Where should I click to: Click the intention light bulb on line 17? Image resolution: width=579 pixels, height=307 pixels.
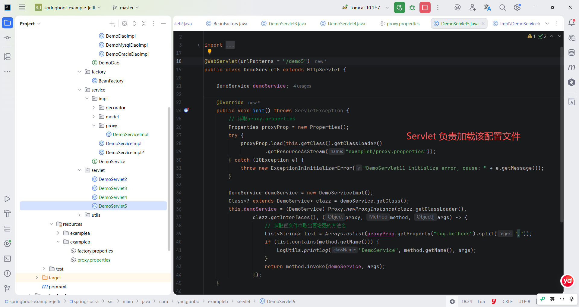click(x=210, y=51)
